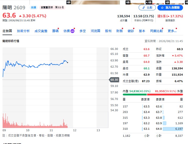Select the 走勢圖 tab
The height and width of the screenshot is (144, 188).
[x=7, y=31]
